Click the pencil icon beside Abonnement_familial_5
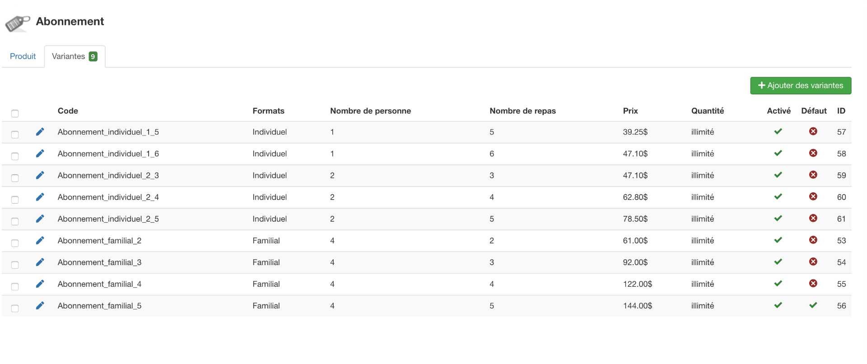Viewport: 867px width, 364px height. click(40, 306)
